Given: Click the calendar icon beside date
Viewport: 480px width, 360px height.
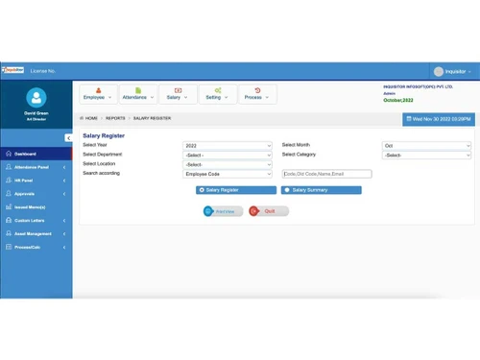Looking at the screenshot, I should 409,119.
